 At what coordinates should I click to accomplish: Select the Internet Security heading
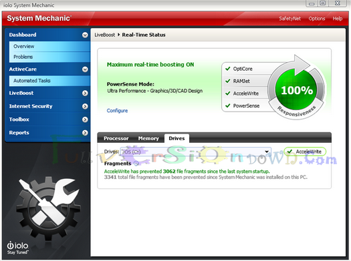(x=31, y=106)
